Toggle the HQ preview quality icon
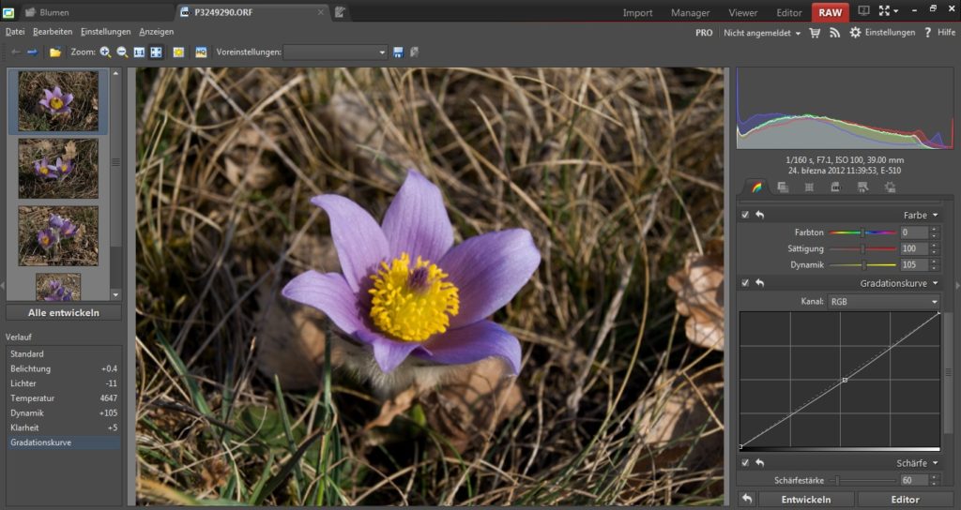 (201, 52)
